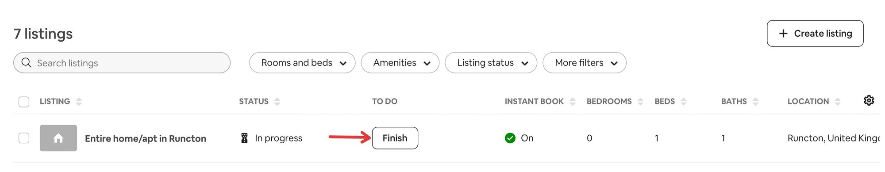Sort by the Bedrooms column arrows
885x172 pixels.
tap(640, 101)
